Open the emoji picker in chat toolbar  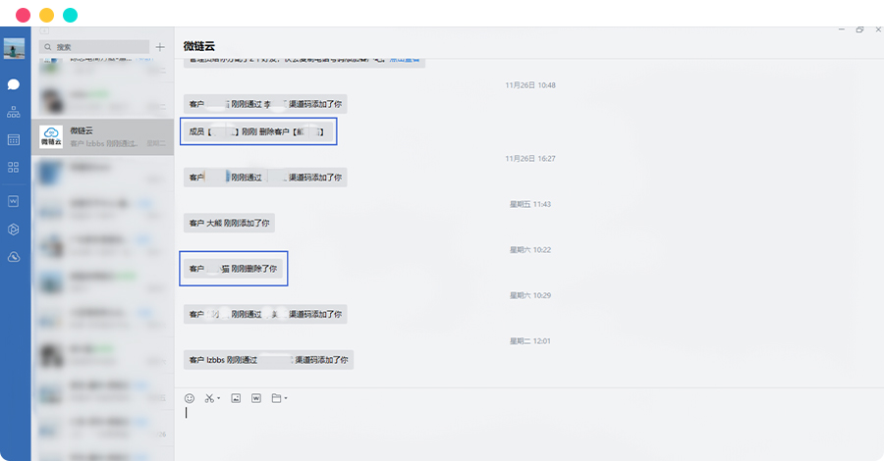point(190,398)
